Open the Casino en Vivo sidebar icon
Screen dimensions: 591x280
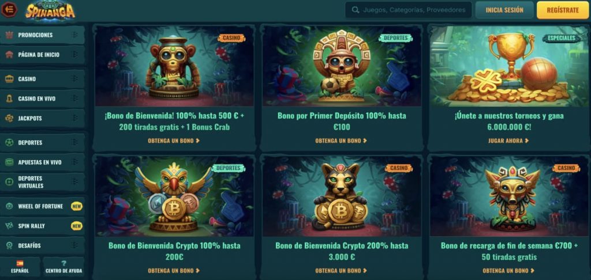[x=9, y=99]
